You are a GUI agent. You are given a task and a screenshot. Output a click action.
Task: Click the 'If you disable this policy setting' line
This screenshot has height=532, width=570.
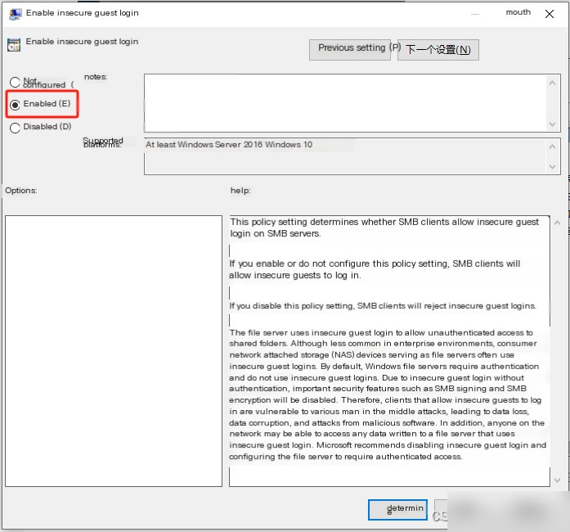[x=383, y=305]
